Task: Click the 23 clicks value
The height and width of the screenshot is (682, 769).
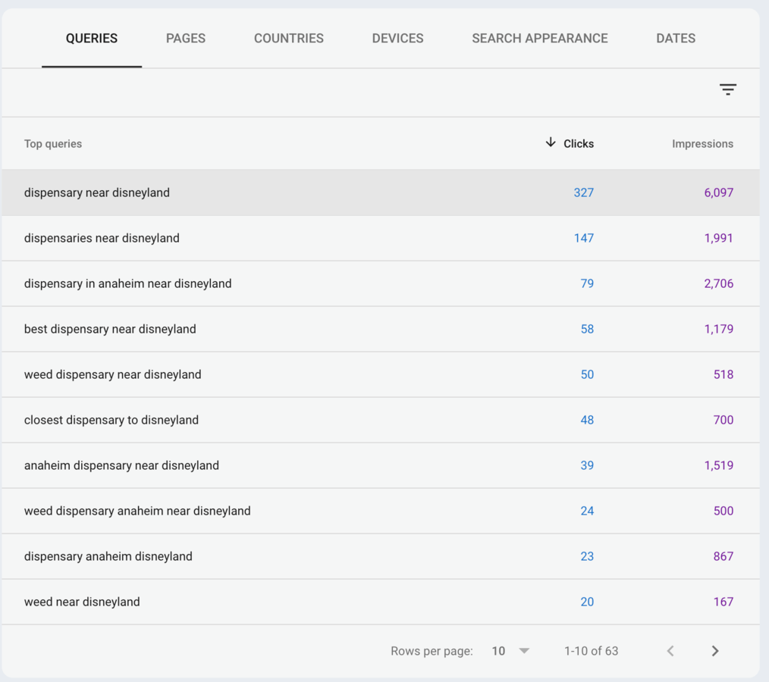Action: pyautogui.click(x=587, y=556)
